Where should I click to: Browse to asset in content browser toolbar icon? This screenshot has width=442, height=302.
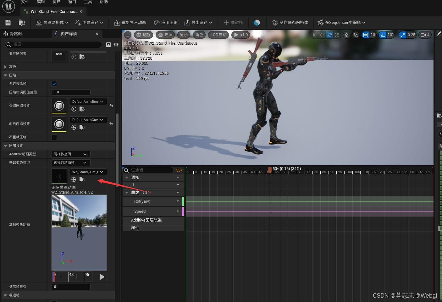[22, 23]
